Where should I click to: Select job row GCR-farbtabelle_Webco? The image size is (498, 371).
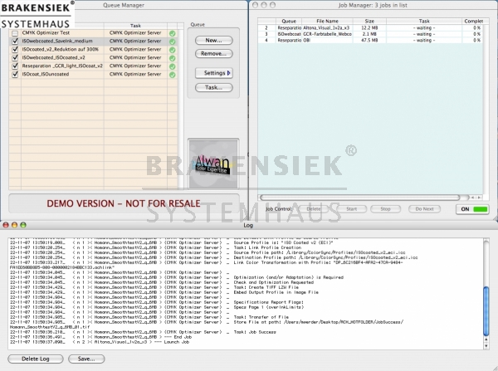point(370,34)
